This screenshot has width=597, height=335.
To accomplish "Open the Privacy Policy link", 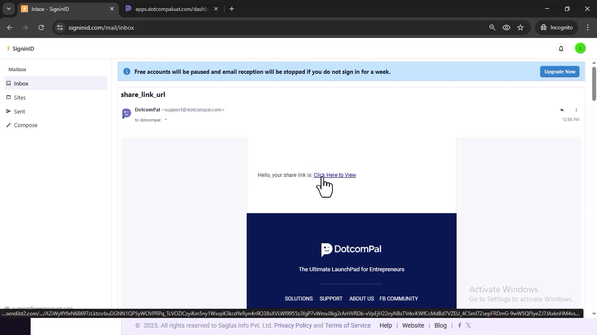I will (293, 325).
